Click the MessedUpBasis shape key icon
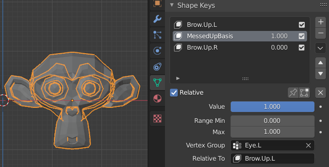This screenshot has width=329, height=167. [x=178, y=36]
